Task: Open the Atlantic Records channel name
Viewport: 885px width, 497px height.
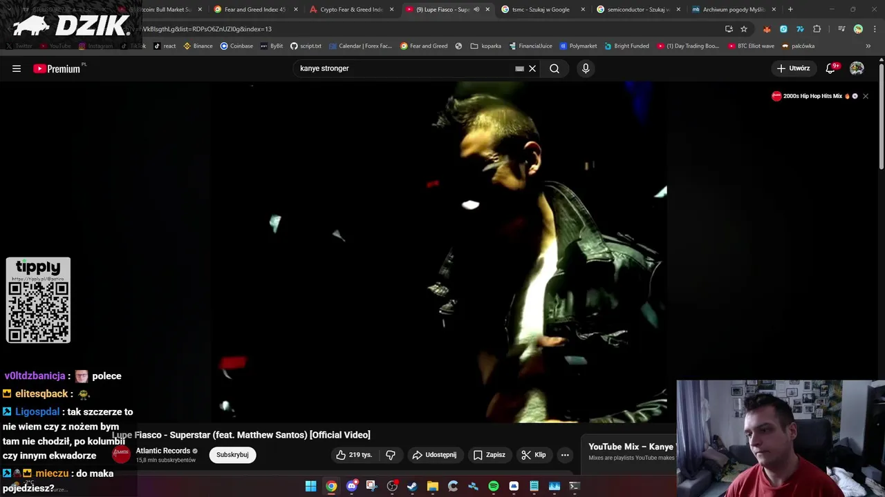Action: click(162, 451)
